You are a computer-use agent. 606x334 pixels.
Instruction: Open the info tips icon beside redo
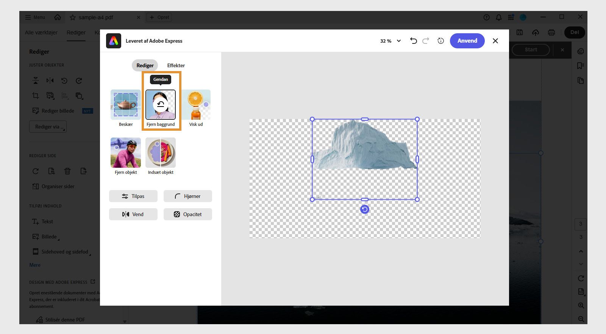click(x=440, y=41)
